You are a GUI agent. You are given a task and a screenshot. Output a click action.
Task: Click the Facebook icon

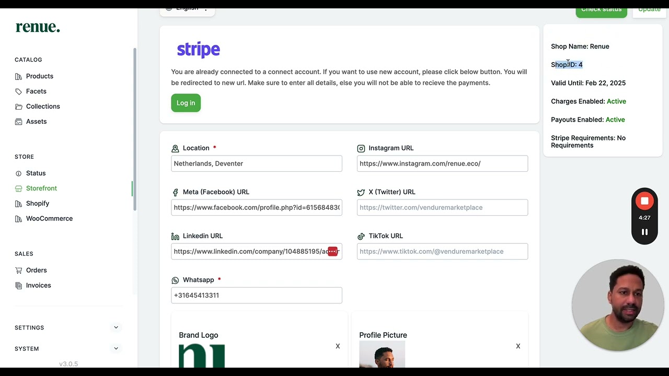click(x=175, y=193)
